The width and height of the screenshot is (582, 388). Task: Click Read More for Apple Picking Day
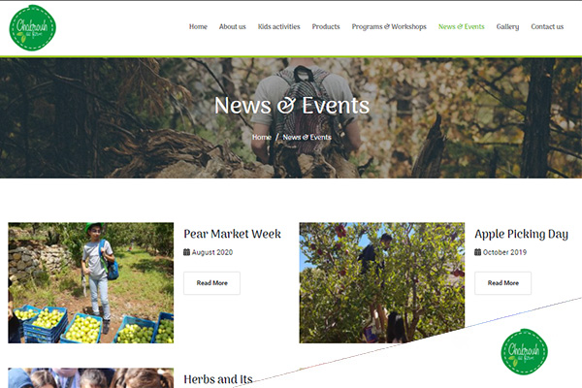point(502,283)
